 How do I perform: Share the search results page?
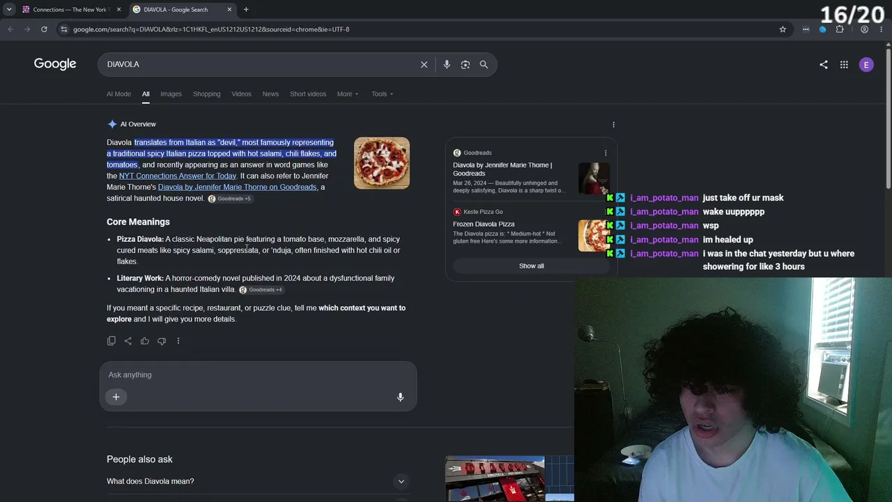point(824,64)
